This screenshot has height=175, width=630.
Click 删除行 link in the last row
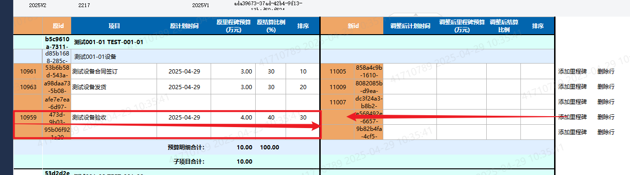pos(606,132)
